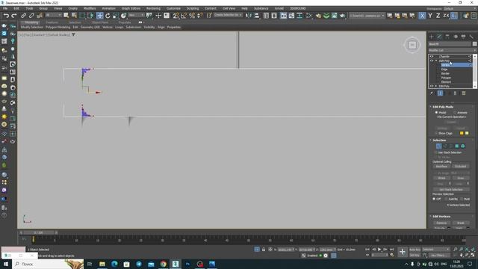Collapse the upper Edit Poly modifier tree
The height and width of the screenshot is (269, 478).
[436, 61]
